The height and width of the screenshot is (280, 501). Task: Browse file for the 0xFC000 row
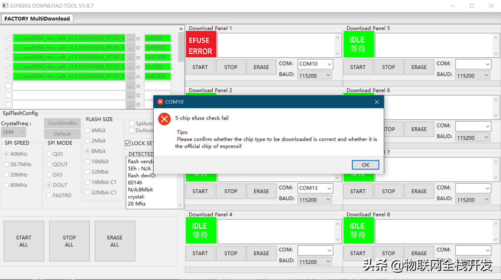[130, 58]
